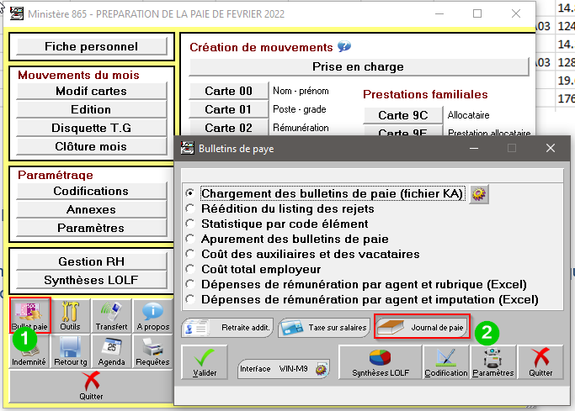Click the Valider button
This screenshot has width=575, height=411.
(205, 363)
